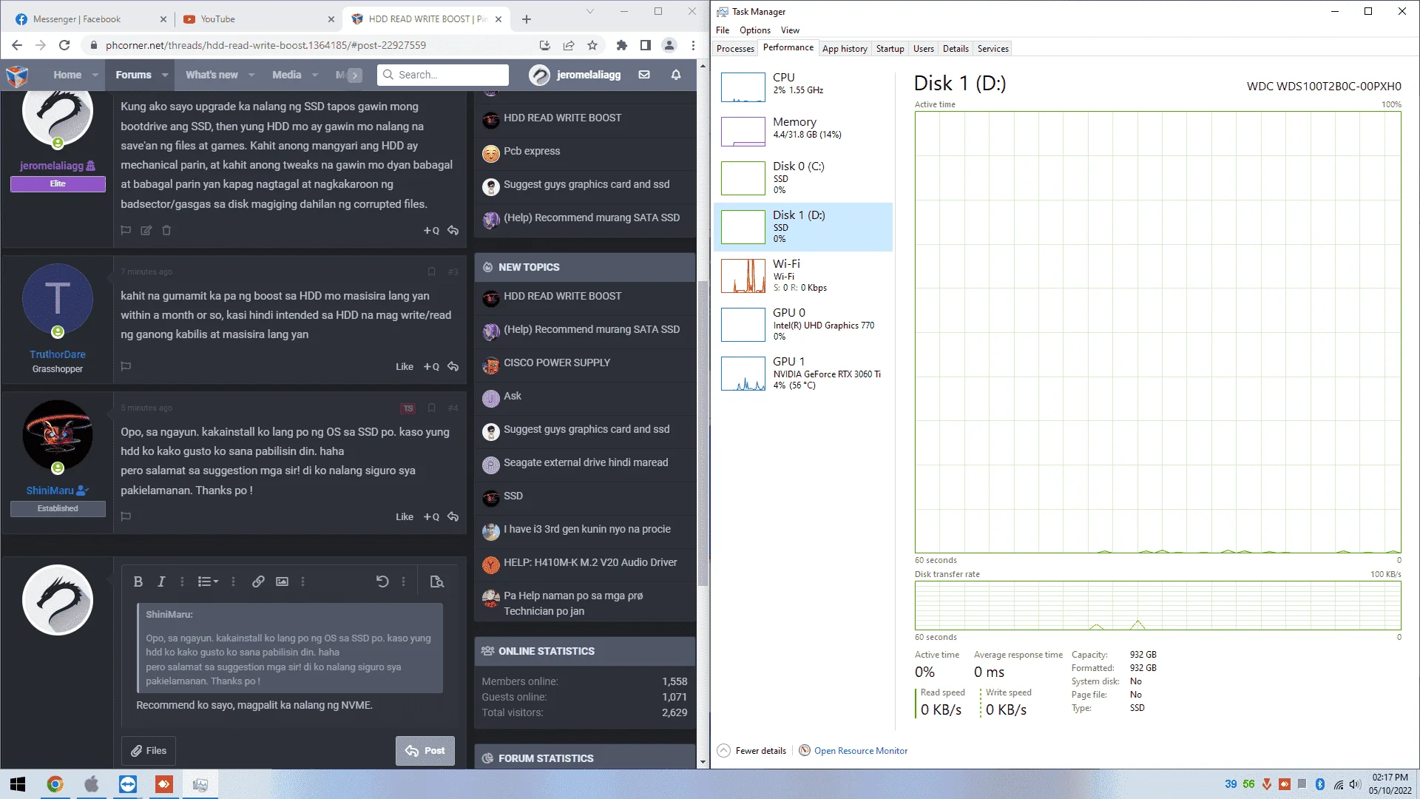Open Seagate external drive hindi maread topic
This screenshot has height=799, width=1420.
586,462
